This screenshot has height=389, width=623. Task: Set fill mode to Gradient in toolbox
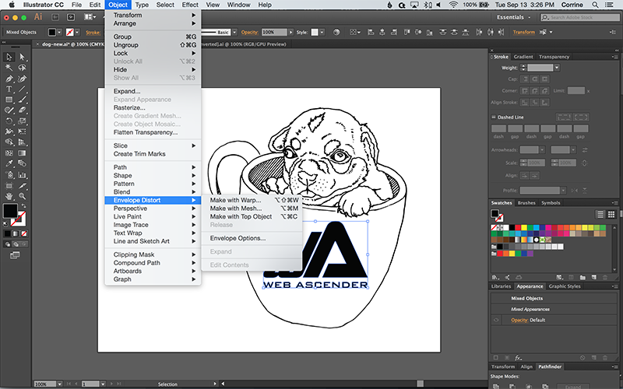point(16,234)
